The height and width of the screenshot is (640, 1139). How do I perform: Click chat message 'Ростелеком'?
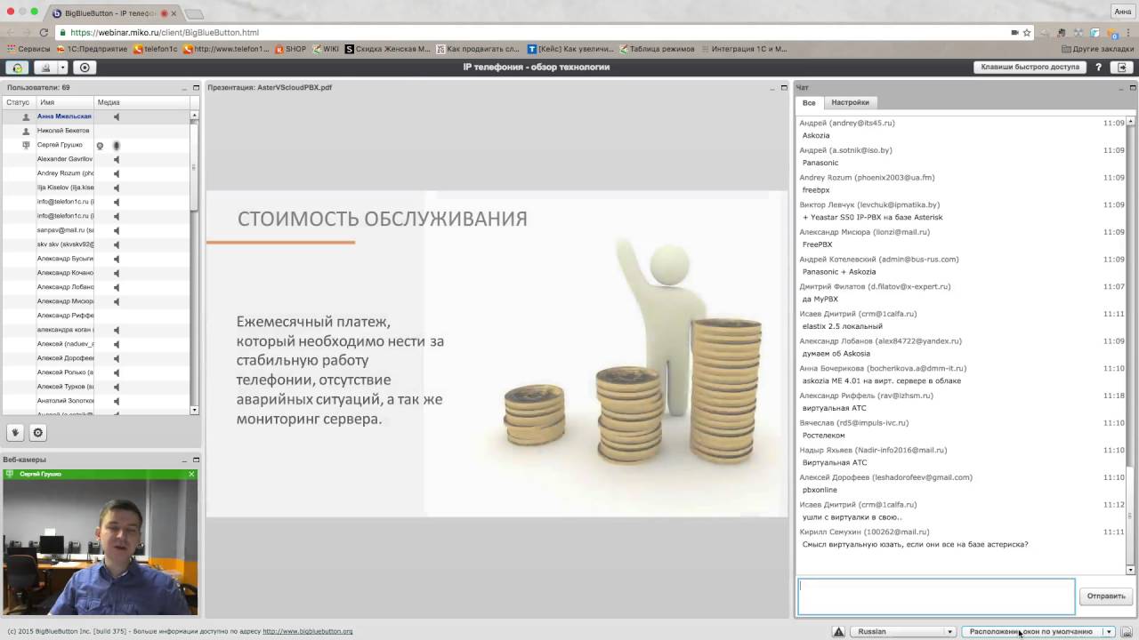[823, 436]
